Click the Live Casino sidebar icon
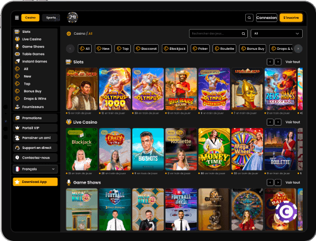The width and height of the screenshot is (316, 241). (17, 39)
